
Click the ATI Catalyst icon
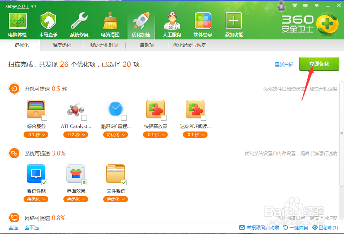(x=76, y=109)
